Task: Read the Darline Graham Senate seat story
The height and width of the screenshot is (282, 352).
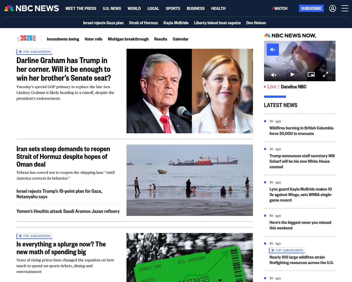Action: (64, 69)
